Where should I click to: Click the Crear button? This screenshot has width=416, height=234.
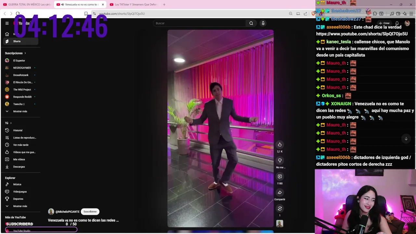tap(384, 23)
